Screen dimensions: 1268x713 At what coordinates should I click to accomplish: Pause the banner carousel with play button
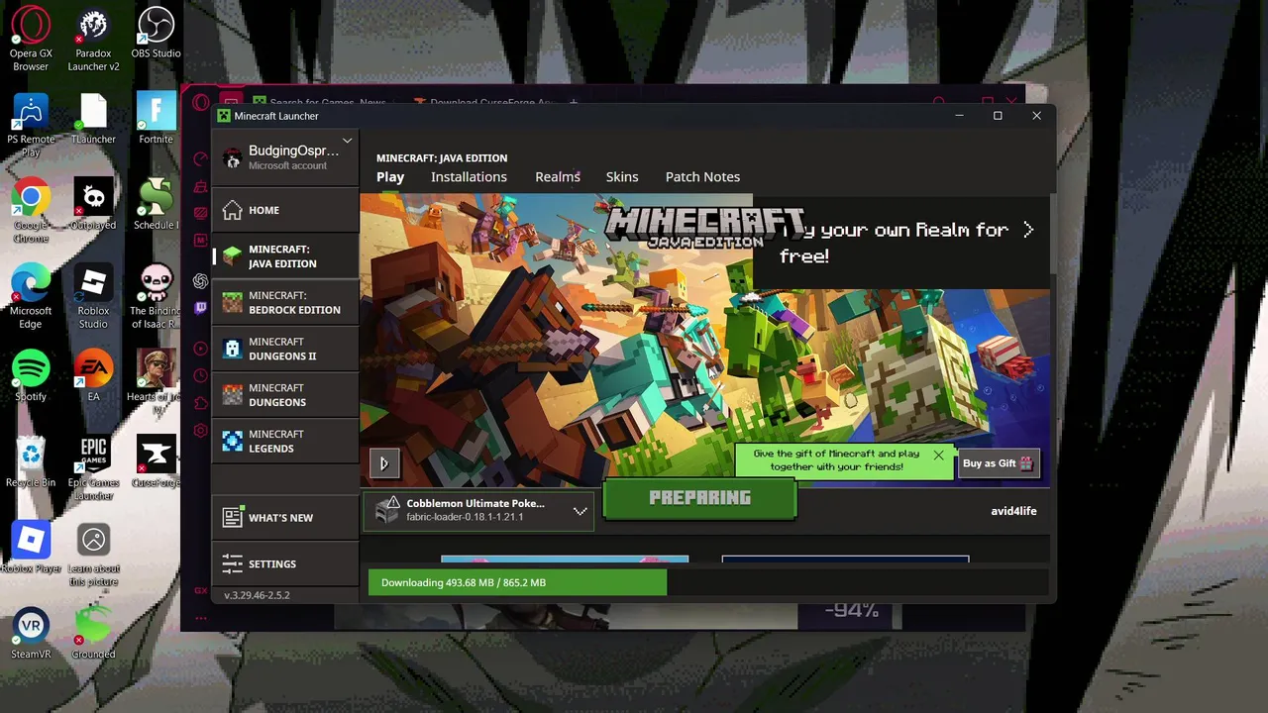384,462
